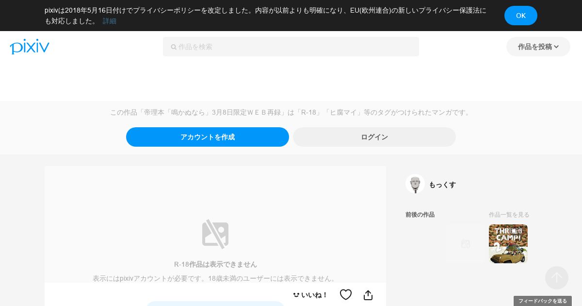
Task: Click the hidden R-18 image icon
Action: (x=215, y=234)
